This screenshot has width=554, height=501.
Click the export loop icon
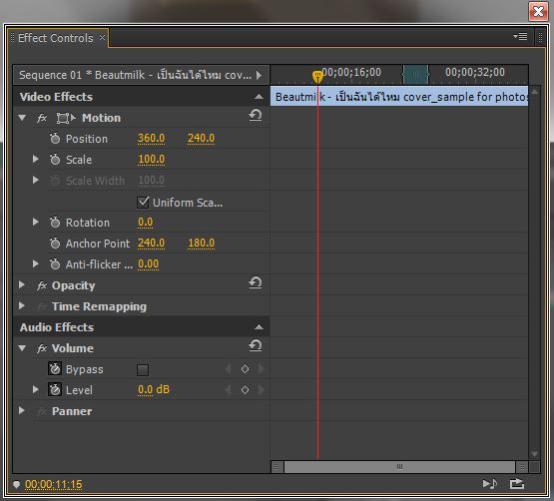[516, 483]
